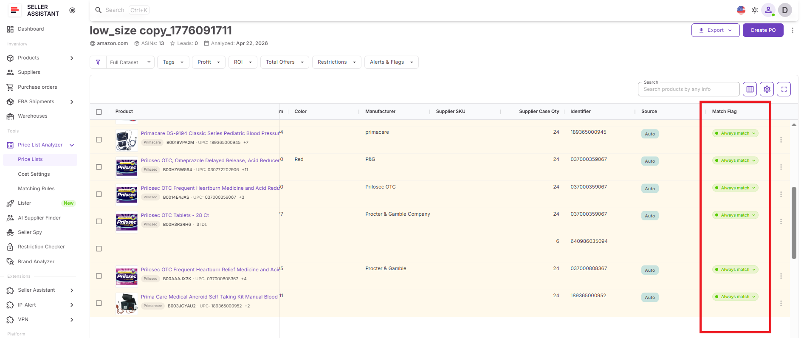The height and width of the screenshot is (338, 804).
Task: Open the profile avatar labeled D
Action: point(785,10)
